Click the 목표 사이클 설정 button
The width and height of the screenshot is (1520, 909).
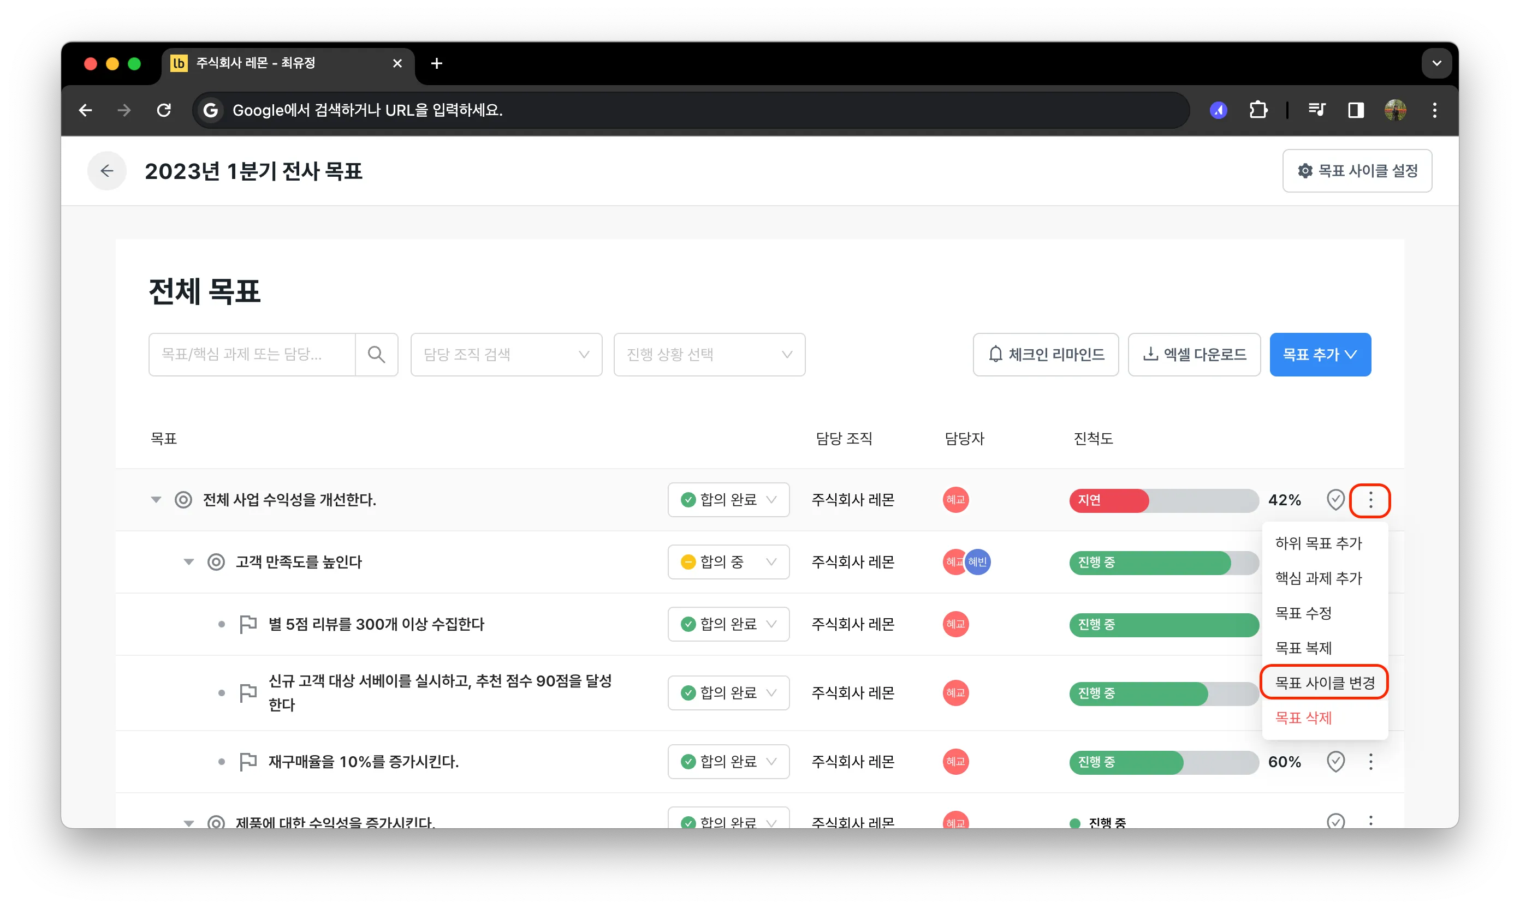click(x=1357, y=171)
